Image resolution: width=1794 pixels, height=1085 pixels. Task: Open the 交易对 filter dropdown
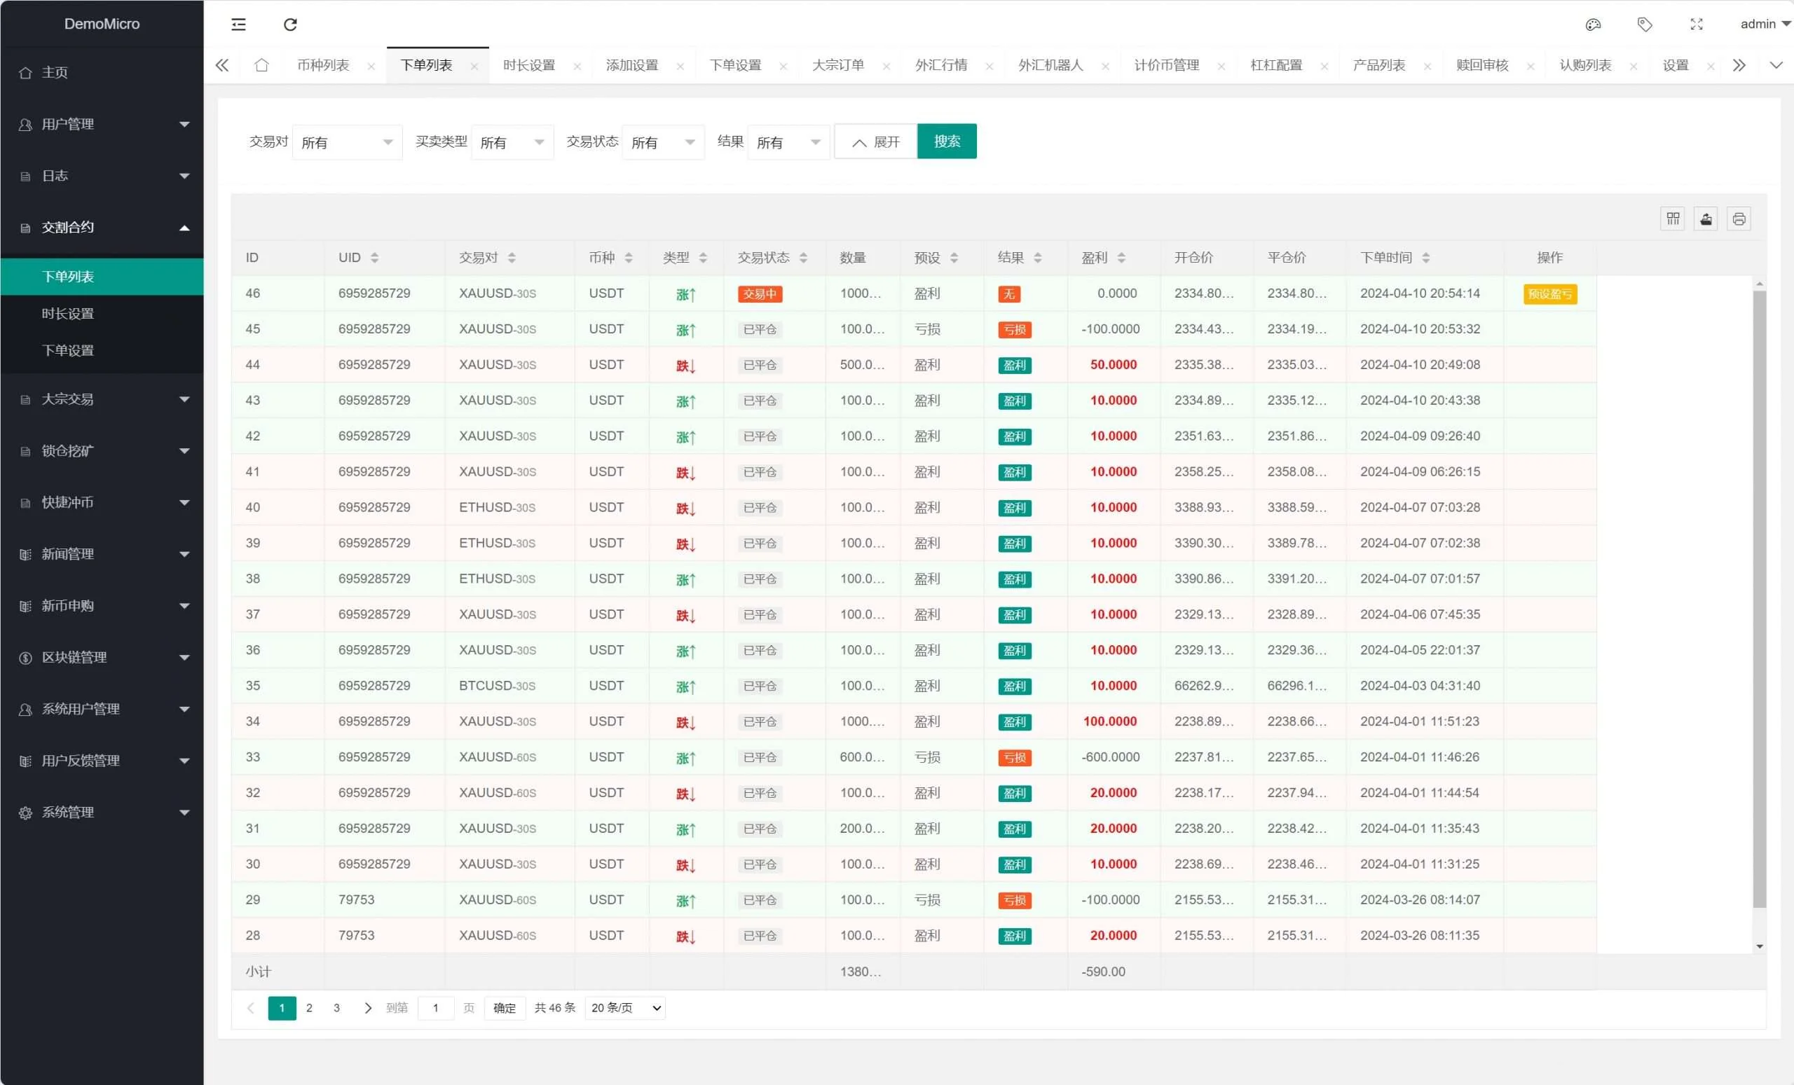click(347, 143)
